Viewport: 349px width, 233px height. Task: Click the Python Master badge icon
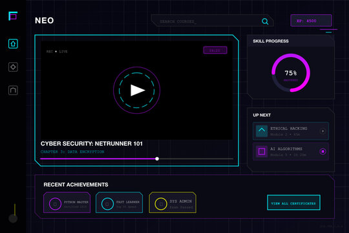coord(55,204)
